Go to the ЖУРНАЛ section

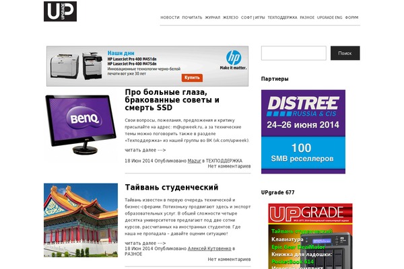[x=212, y=17]
